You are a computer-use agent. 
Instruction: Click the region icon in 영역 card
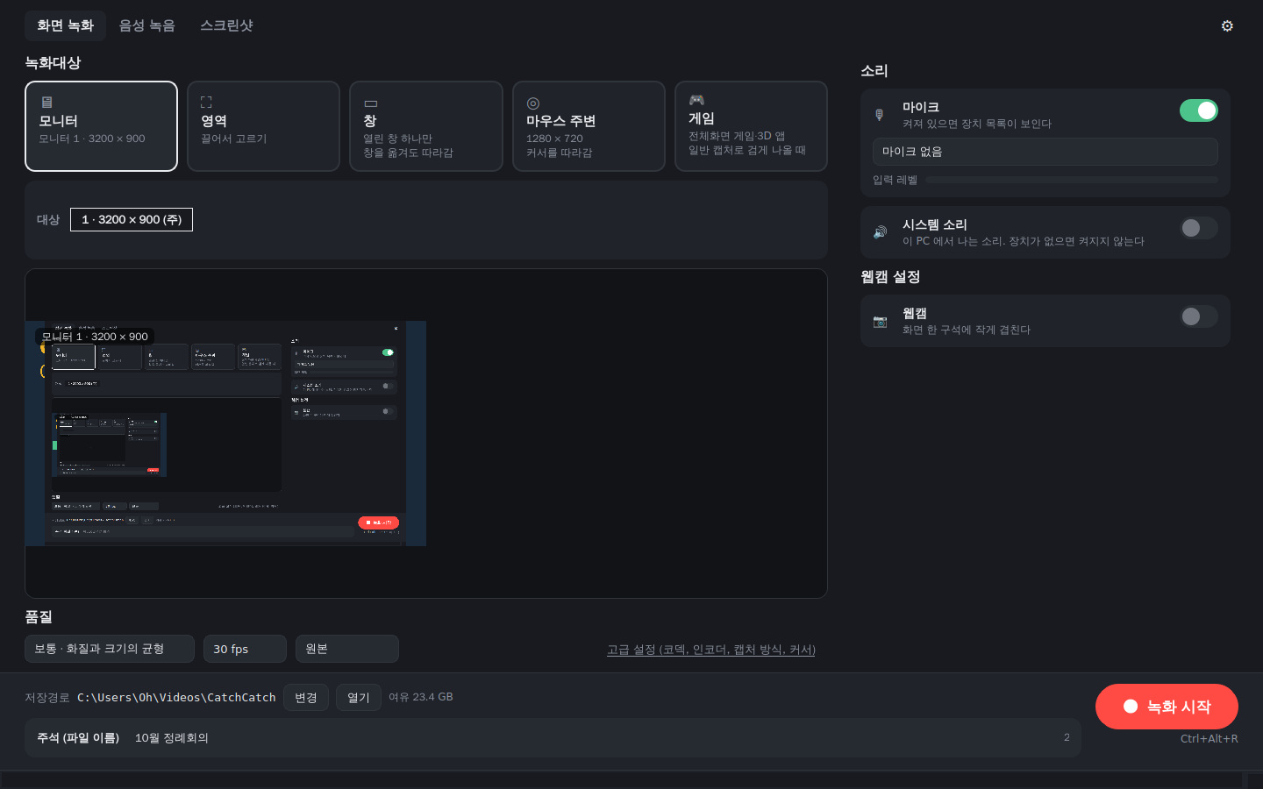pos(206,103)
